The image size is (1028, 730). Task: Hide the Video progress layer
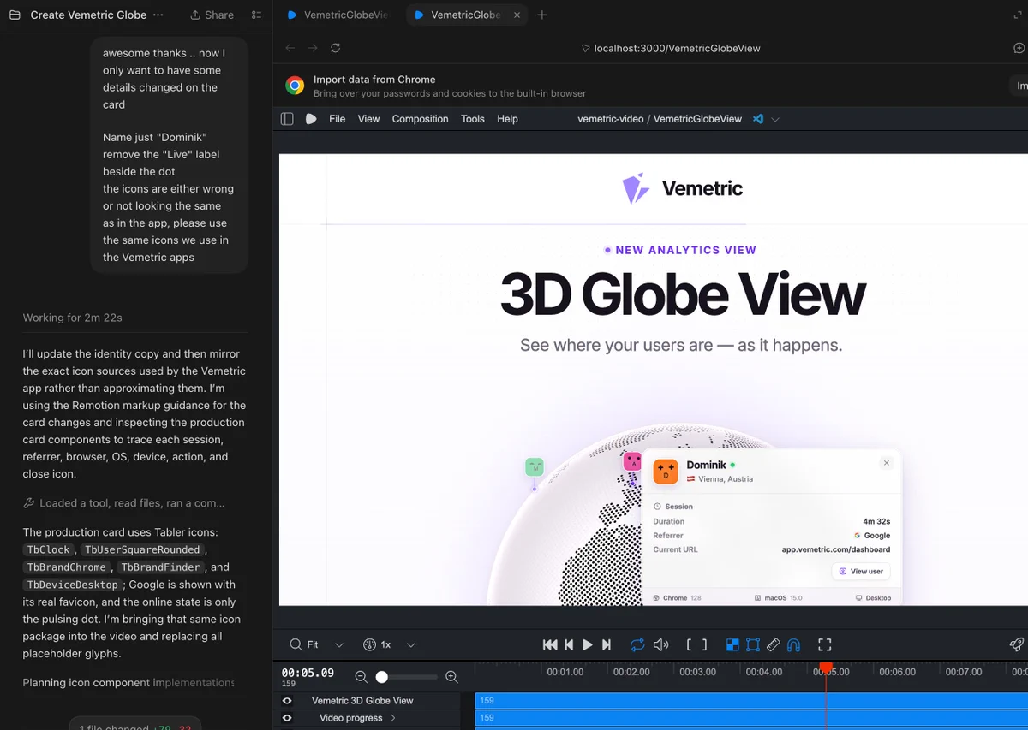pyautogui.click(x=287, y=718)
